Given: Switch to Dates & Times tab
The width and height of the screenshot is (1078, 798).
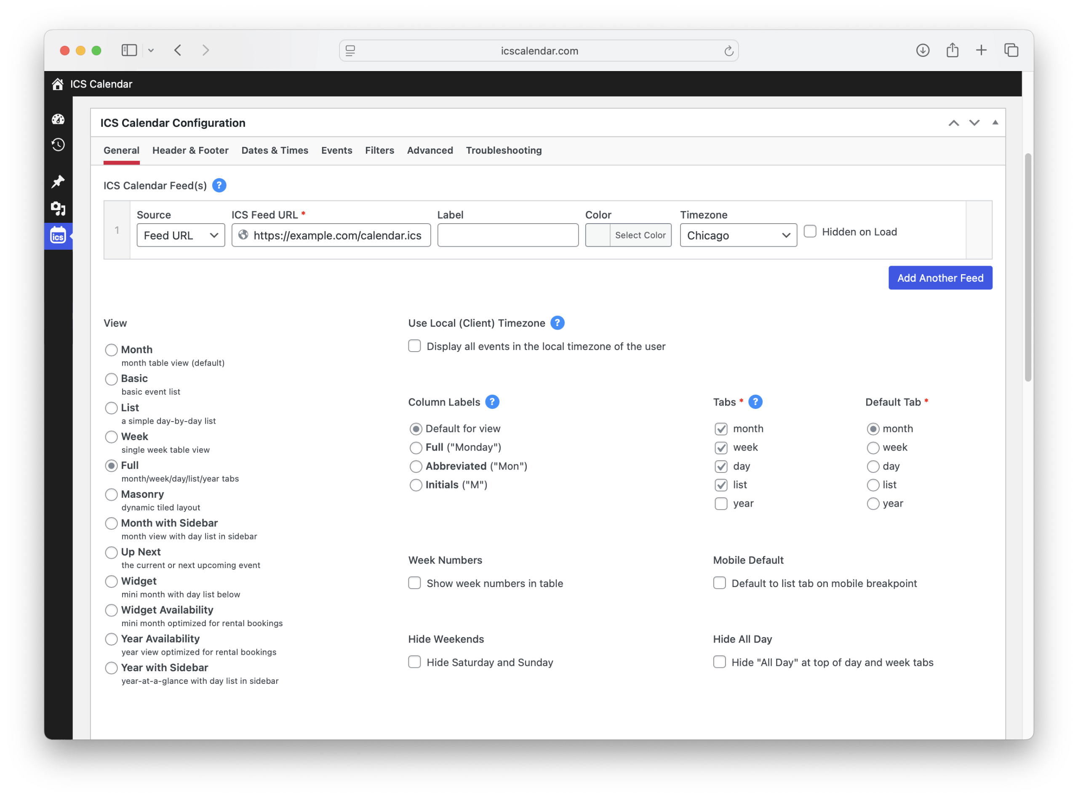Looking at the screenshot, I should click(275, 150).
